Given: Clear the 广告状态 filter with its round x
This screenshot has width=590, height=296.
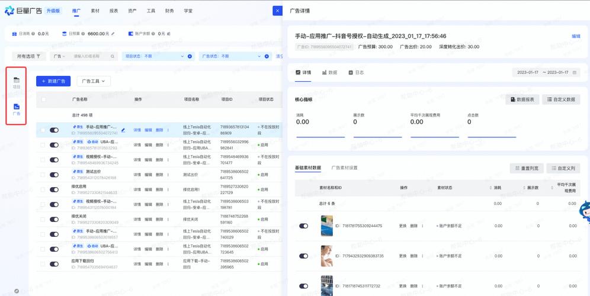Looking at the screenshot, I should click(267, 56).
